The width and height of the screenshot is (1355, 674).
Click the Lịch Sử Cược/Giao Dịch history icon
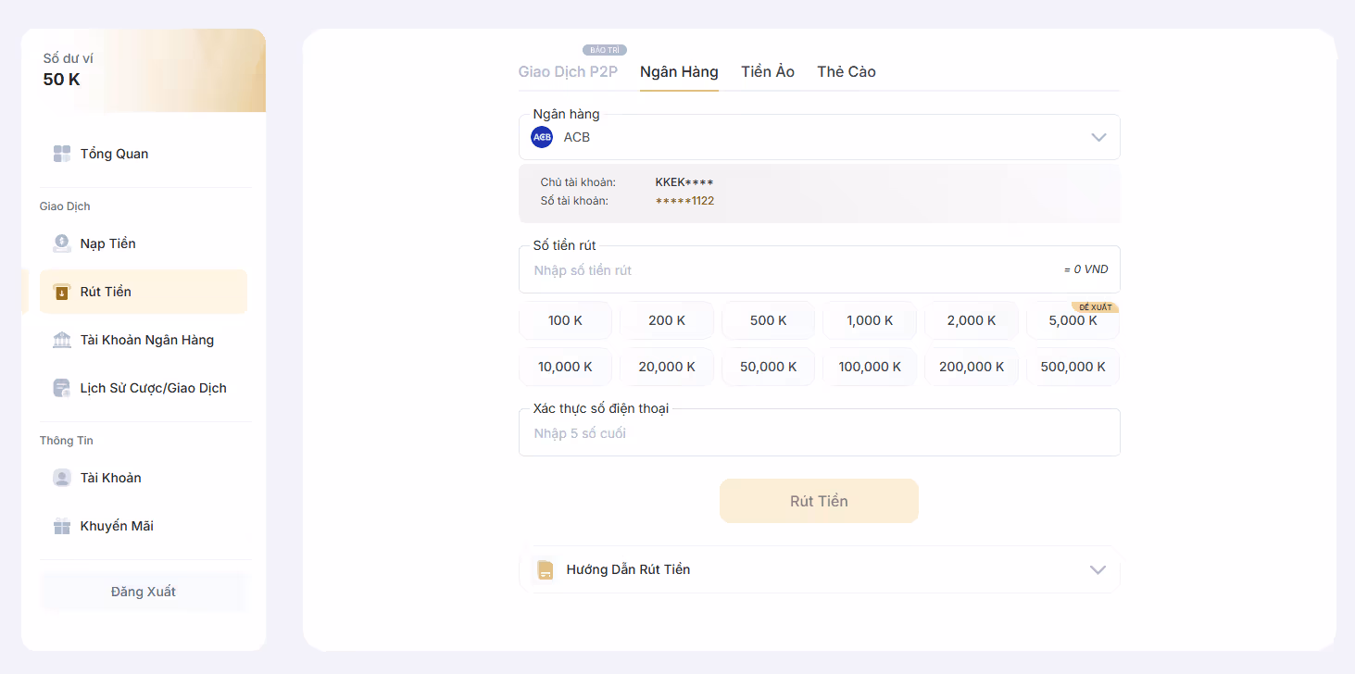(x=62, y=388)
